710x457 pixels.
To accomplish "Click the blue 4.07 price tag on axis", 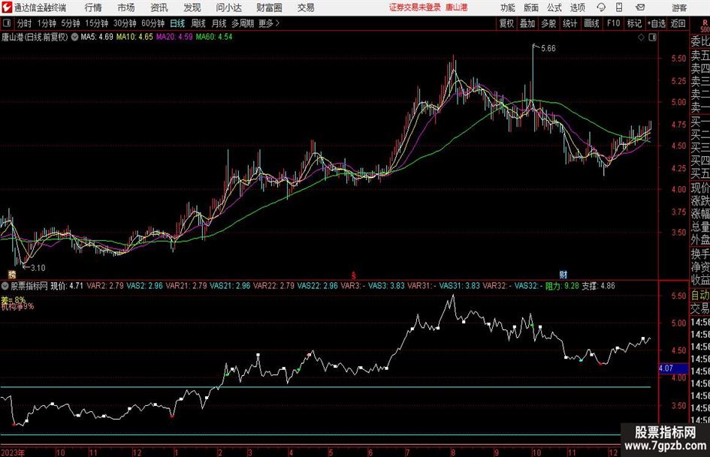I will pos(673,368).
